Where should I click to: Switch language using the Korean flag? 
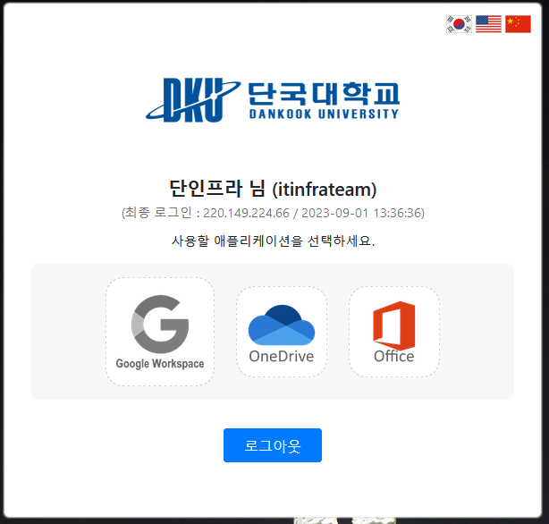point(459,24)
